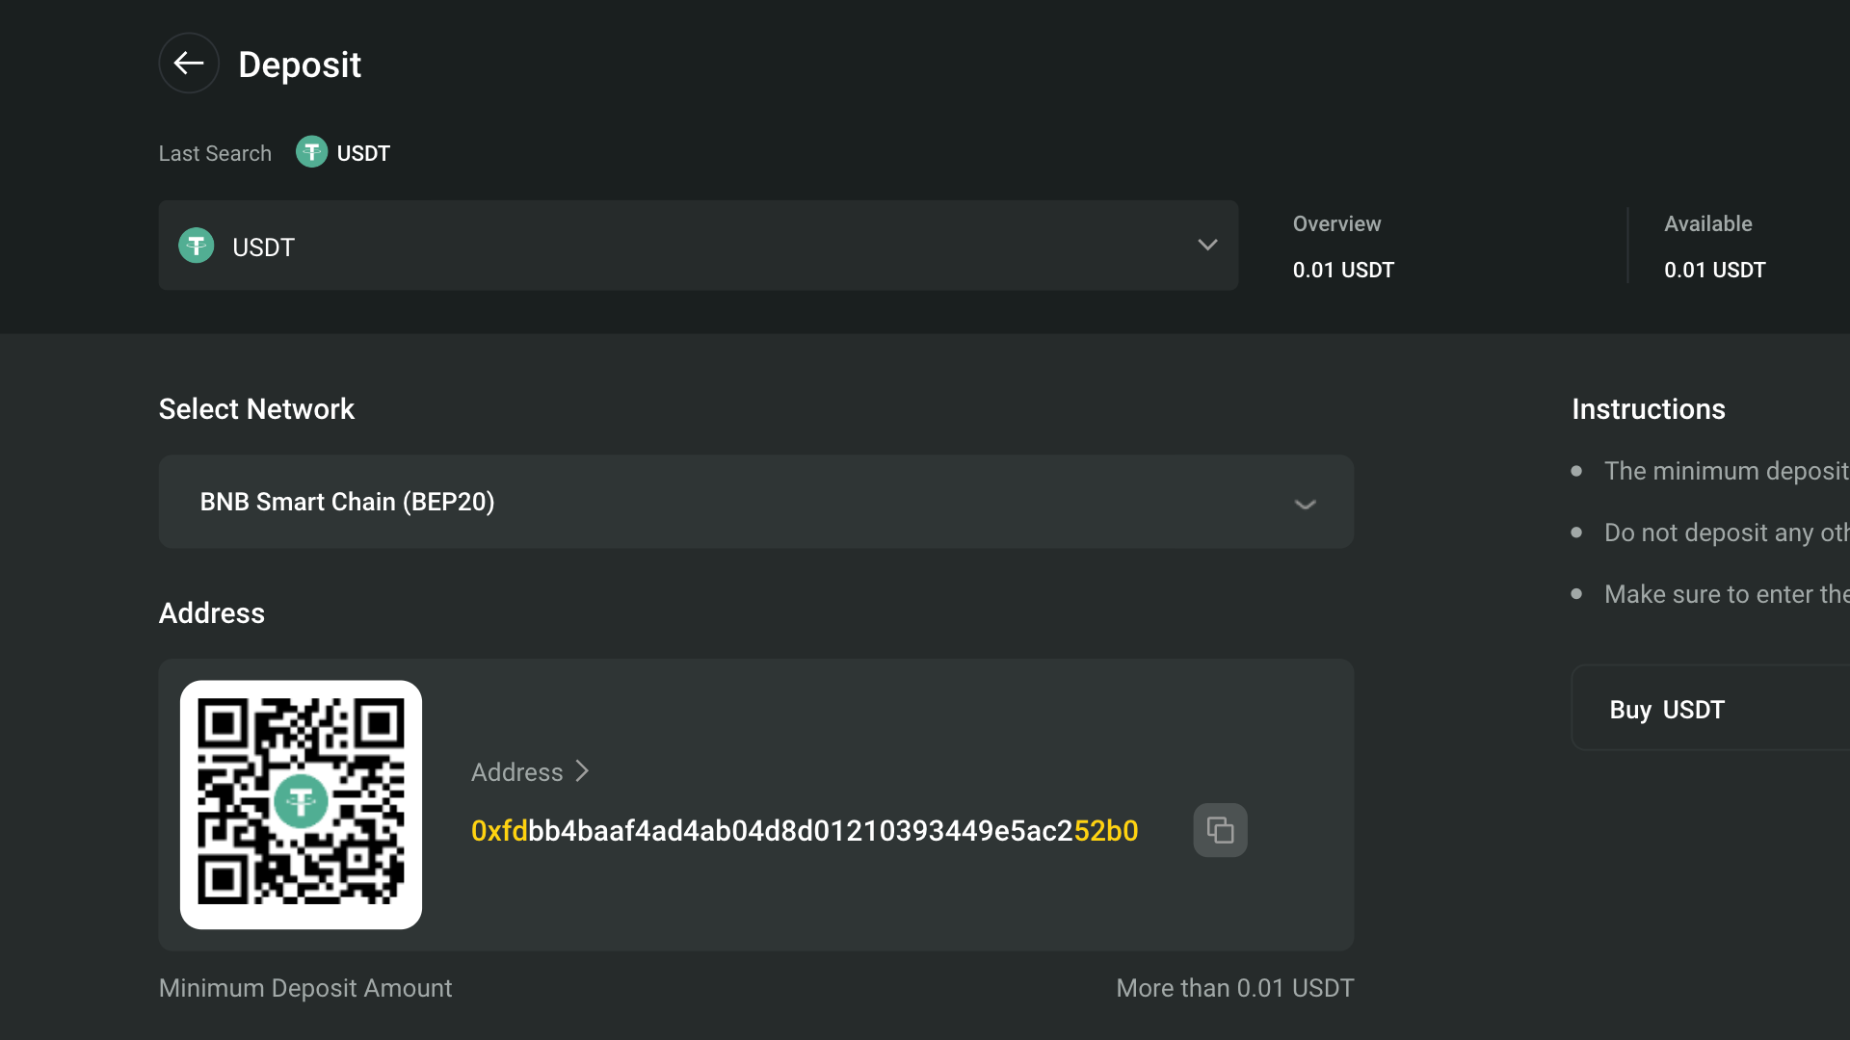Click the Select Network heading
This screenshot has height=1040, width=1850.
click(256, 409)
